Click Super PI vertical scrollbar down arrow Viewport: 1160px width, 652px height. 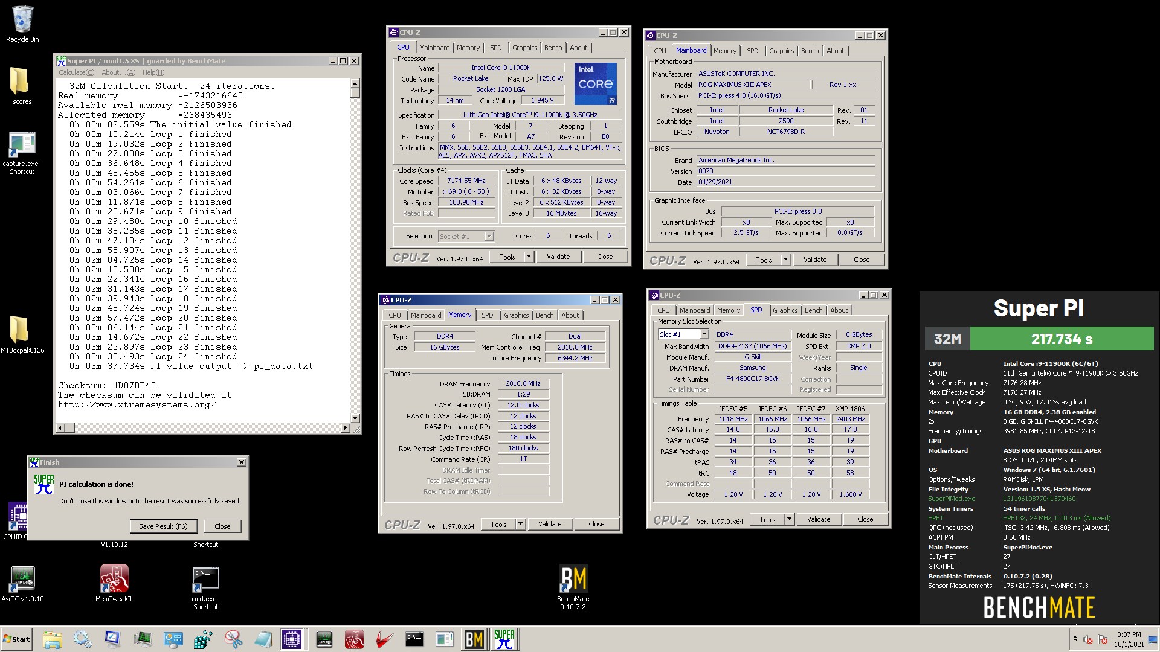point(355,418)
